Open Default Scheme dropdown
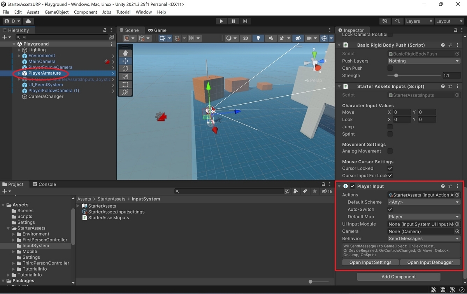Image resolution: width=467 pixels, height=294 pixels. (424, 202)
